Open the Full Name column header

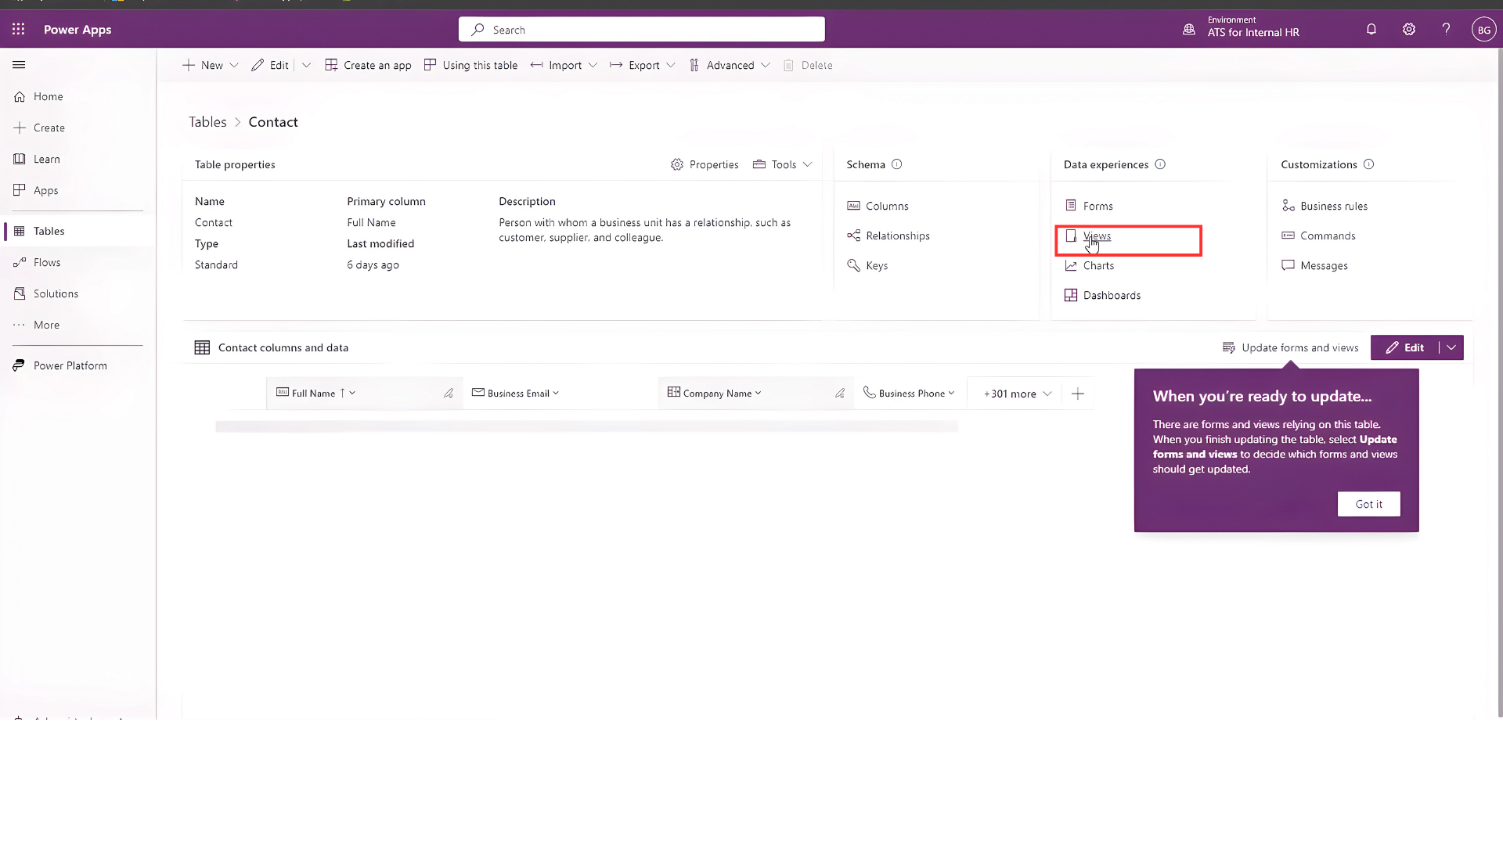point(316,393)
